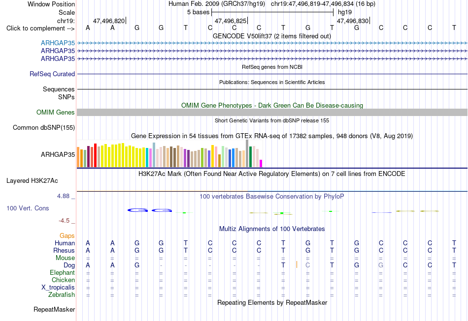Click 'Publications: Sequences in Scientific Articles' title
Screen dimensions: 468x321
[272, 82]
